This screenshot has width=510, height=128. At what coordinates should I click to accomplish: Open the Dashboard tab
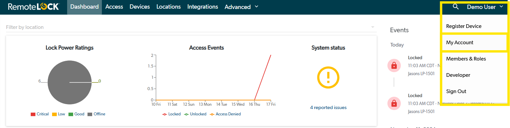click(84, 7)
